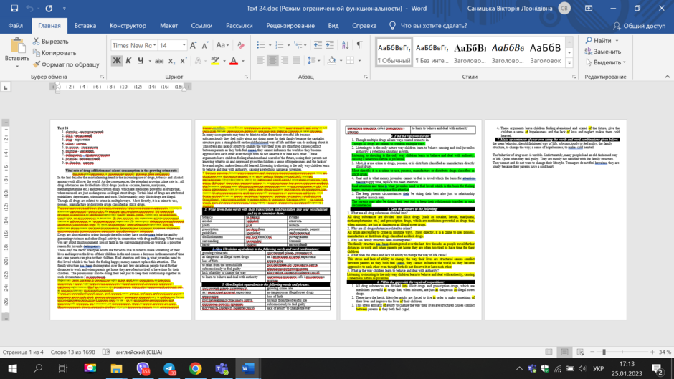Open line and paragraph spacing options
The image size is (674, 379).
tap(313, 61)
